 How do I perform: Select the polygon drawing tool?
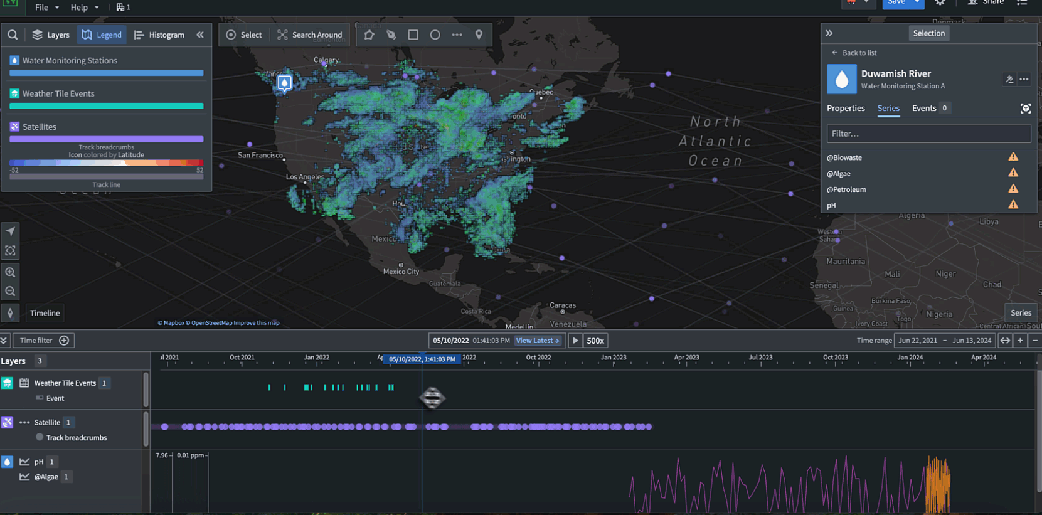click(369, 35)
